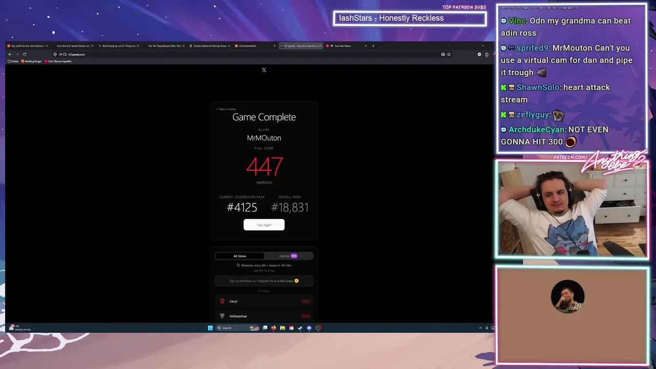Click the lashStars Honestly Reckless patreon banner
This screenshot has height=369, width=656.
(x=409, y=18)
